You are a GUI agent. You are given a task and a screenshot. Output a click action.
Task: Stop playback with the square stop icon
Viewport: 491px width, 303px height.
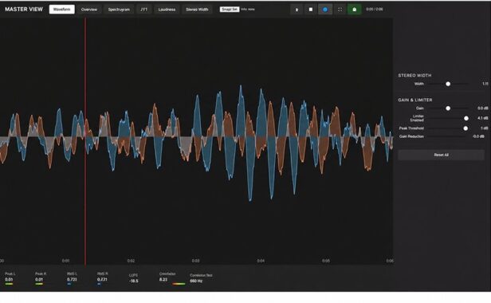(311, 10)
